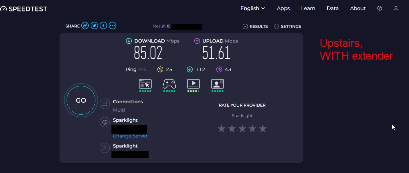409x173 pixels.
Task: Click upload speed value 51.61
Action: (x=216, y=53)
